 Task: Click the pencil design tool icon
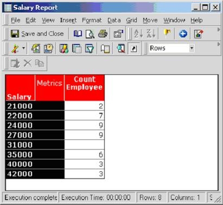coord(15,49)
